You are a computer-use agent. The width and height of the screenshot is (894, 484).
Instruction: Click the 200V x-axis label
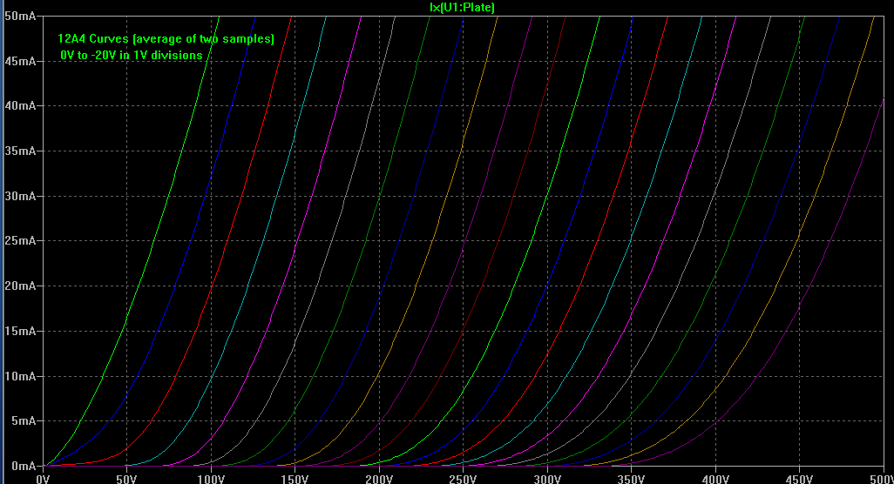coord(379,478)
